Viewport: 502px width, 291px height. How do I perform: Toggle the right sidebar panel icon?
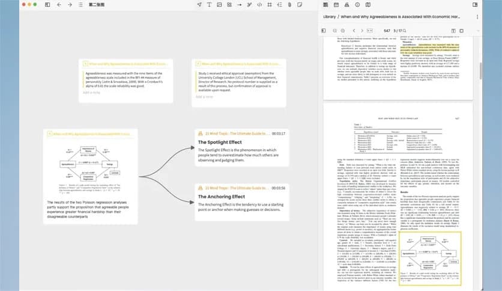click(x=475, y=4)
